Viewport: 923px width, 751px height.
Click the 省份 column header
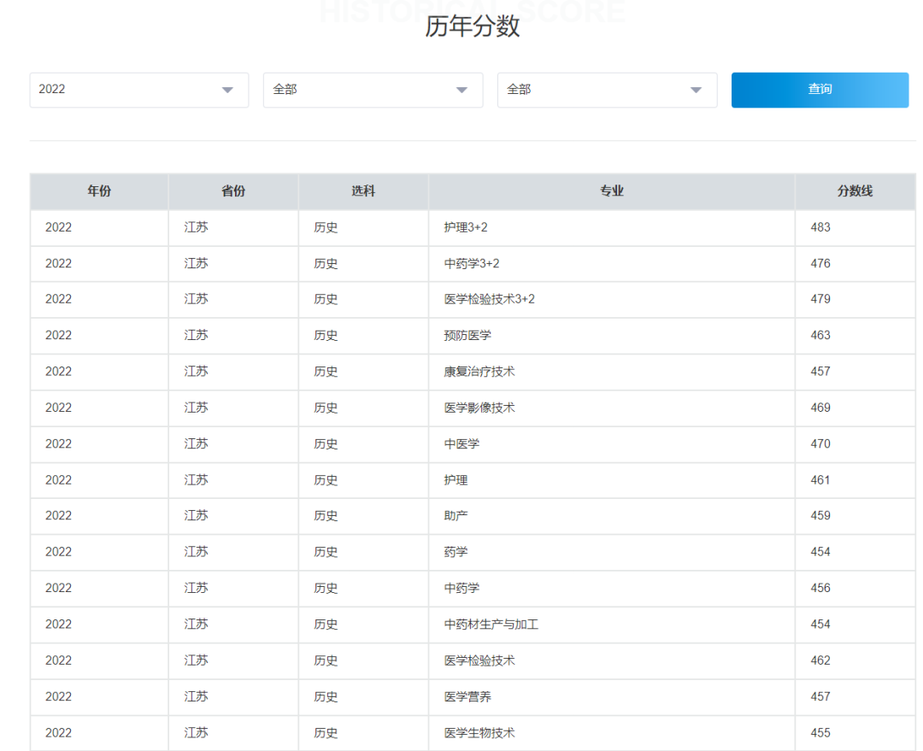click(x=233, y=191)
